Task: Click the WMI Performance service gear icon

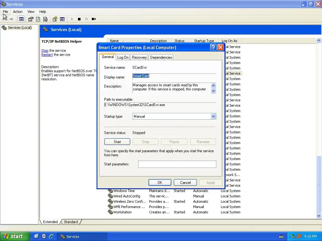Action: [x=110, y=207]
